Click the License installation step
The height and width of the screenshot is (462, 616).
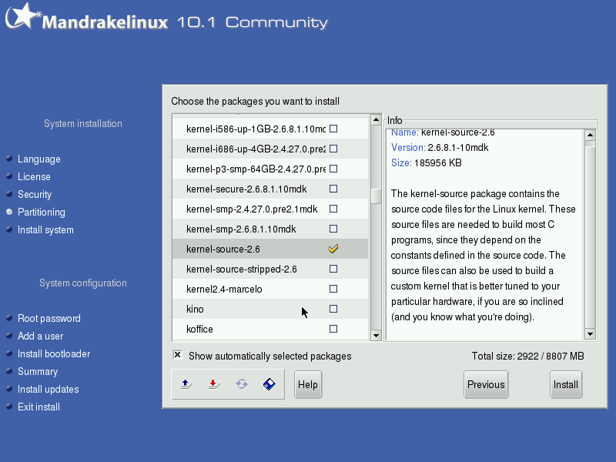pos(34,177)
